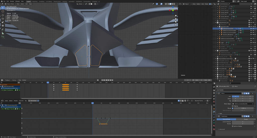This screenshot has width=257, height=138.
Task: Jump to the end frame button
Action: tap(112, 80)
